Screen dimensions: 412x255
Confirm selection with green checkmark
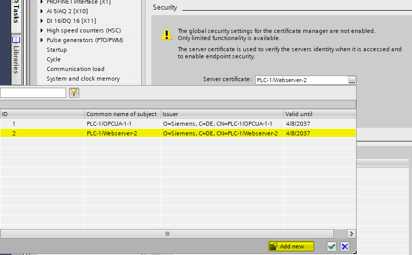(332, 246)
